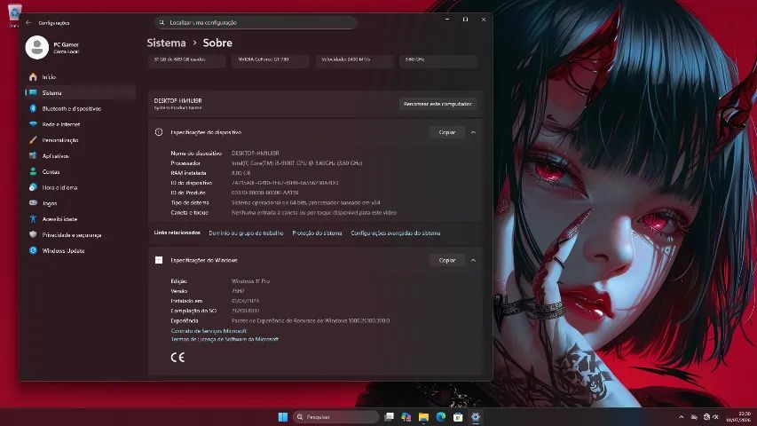Open the PC Gamer account avatar
Image resolution: width=757 pixels, height=426 pixels.
[x=36, y=47]
